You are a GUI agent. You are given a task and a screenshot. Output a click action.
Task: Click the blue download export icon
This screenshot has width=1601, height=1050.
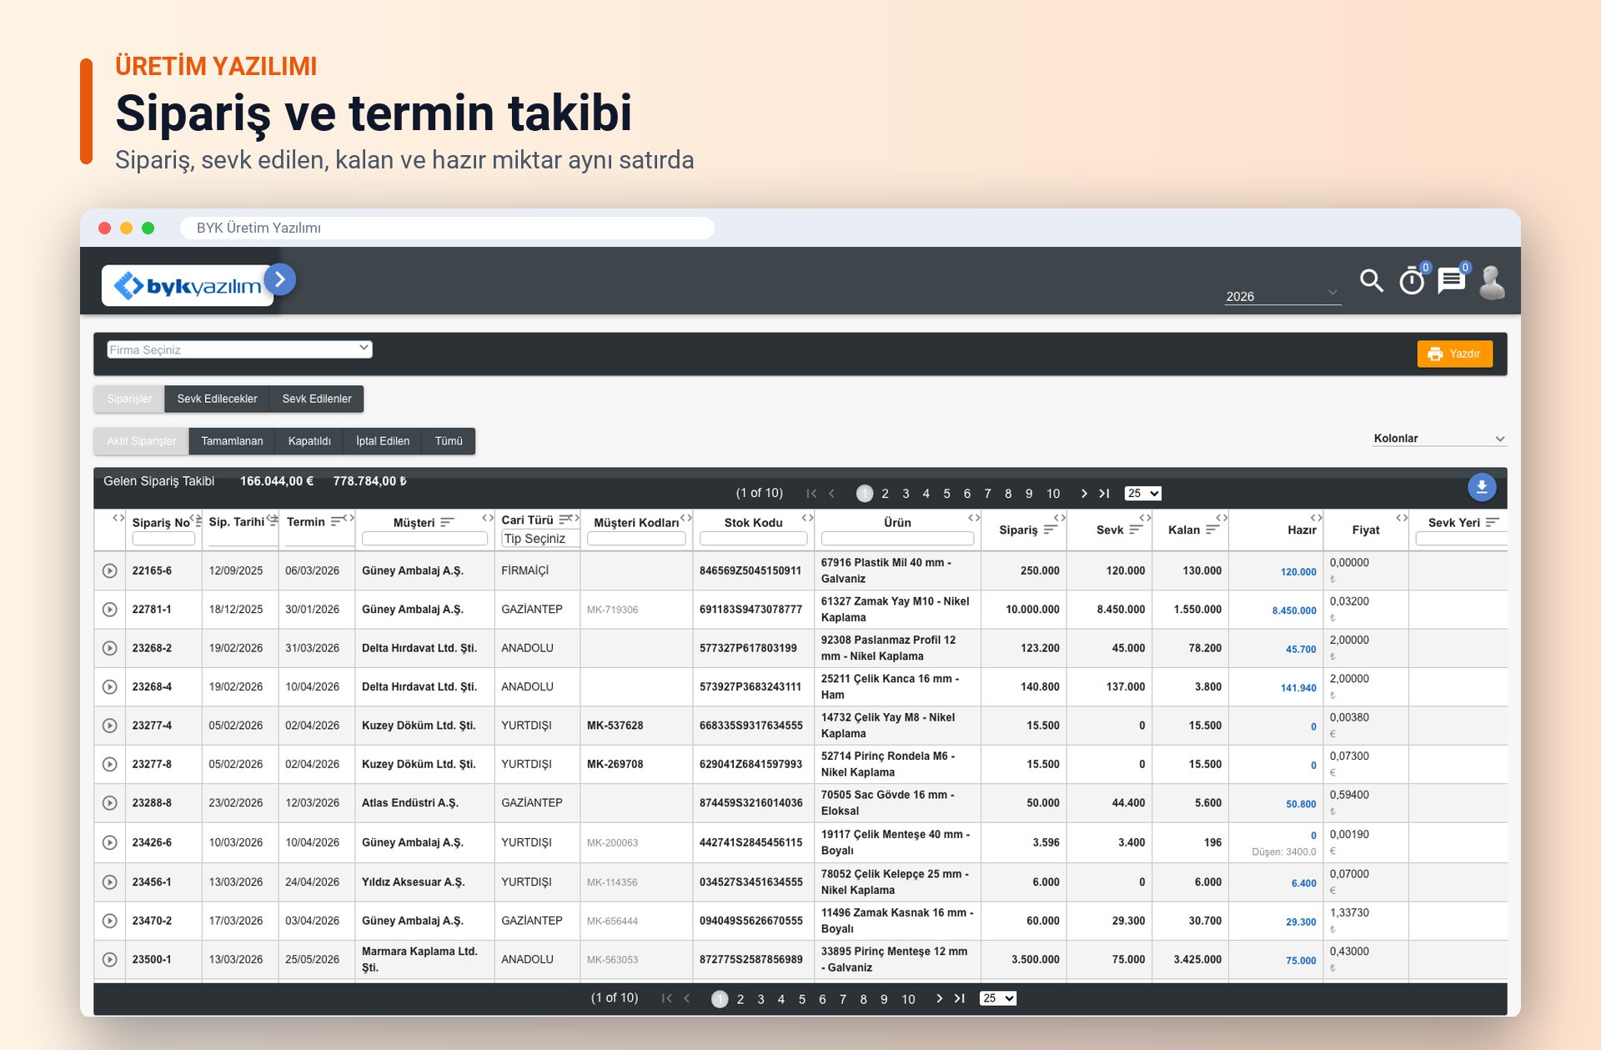1482,487
